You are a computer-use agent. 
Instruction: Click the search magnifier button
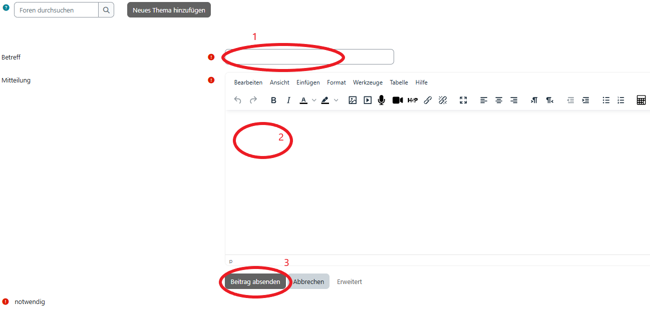106,10
